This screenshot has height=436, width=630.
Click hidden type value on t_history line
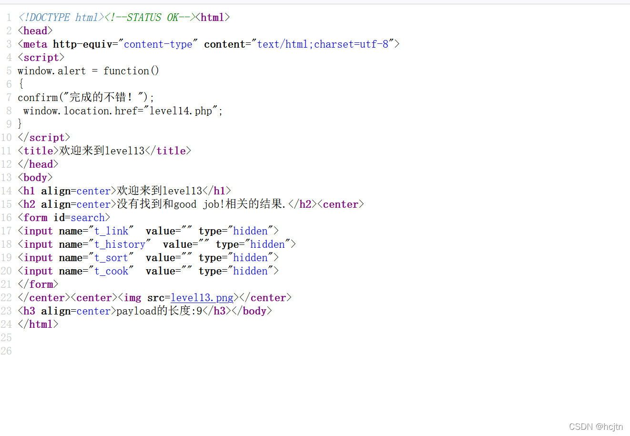coord(268,244)
